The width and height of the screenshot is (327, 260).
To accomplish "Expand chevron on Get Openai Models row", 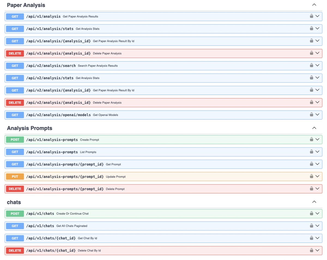I will (317, 115).
